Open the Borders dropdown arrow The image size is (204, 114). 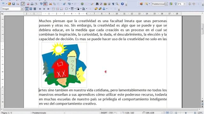(x=69, y=9)
